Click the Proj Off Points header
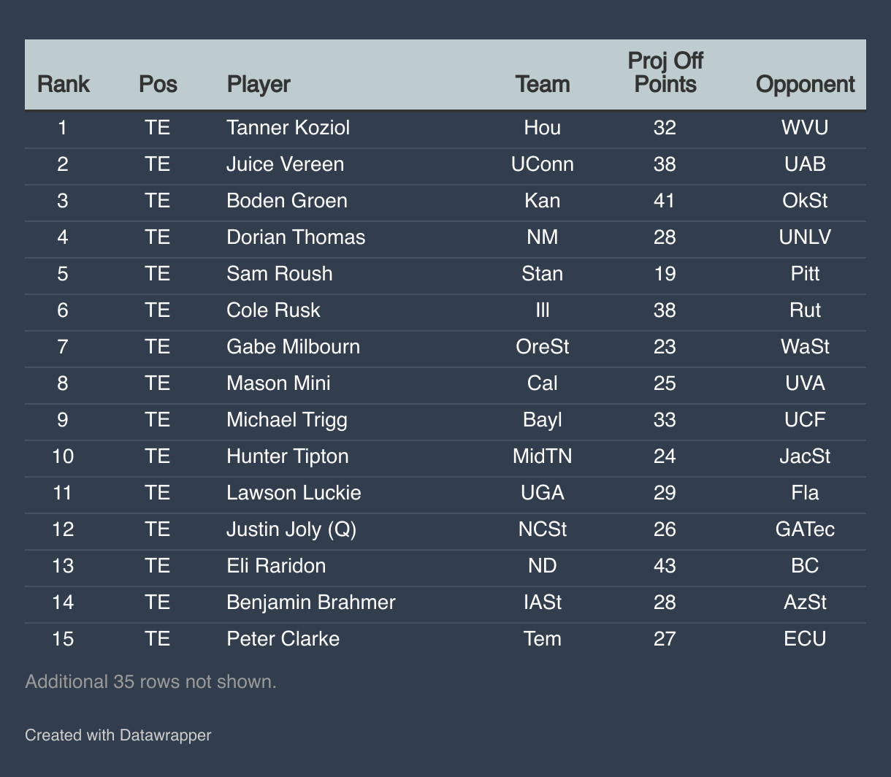 click(x=665, y=72)
